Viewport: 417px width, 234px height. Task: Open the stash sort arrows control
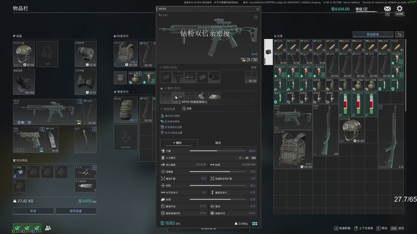(399, 34)
